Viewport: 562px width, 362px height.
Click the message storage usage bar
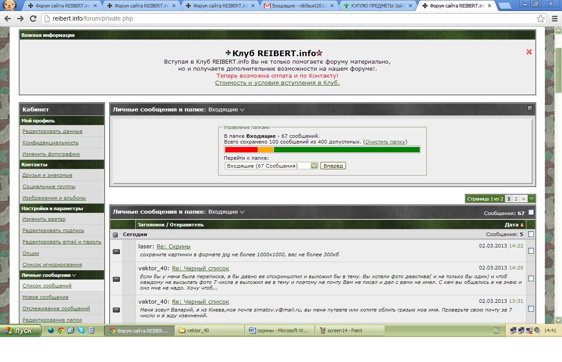(x=322, y=150)
